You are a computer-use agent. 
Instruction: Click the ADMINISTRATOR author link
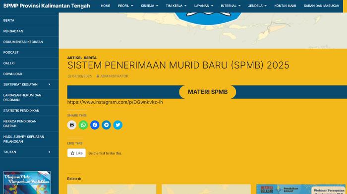(114, 76)
